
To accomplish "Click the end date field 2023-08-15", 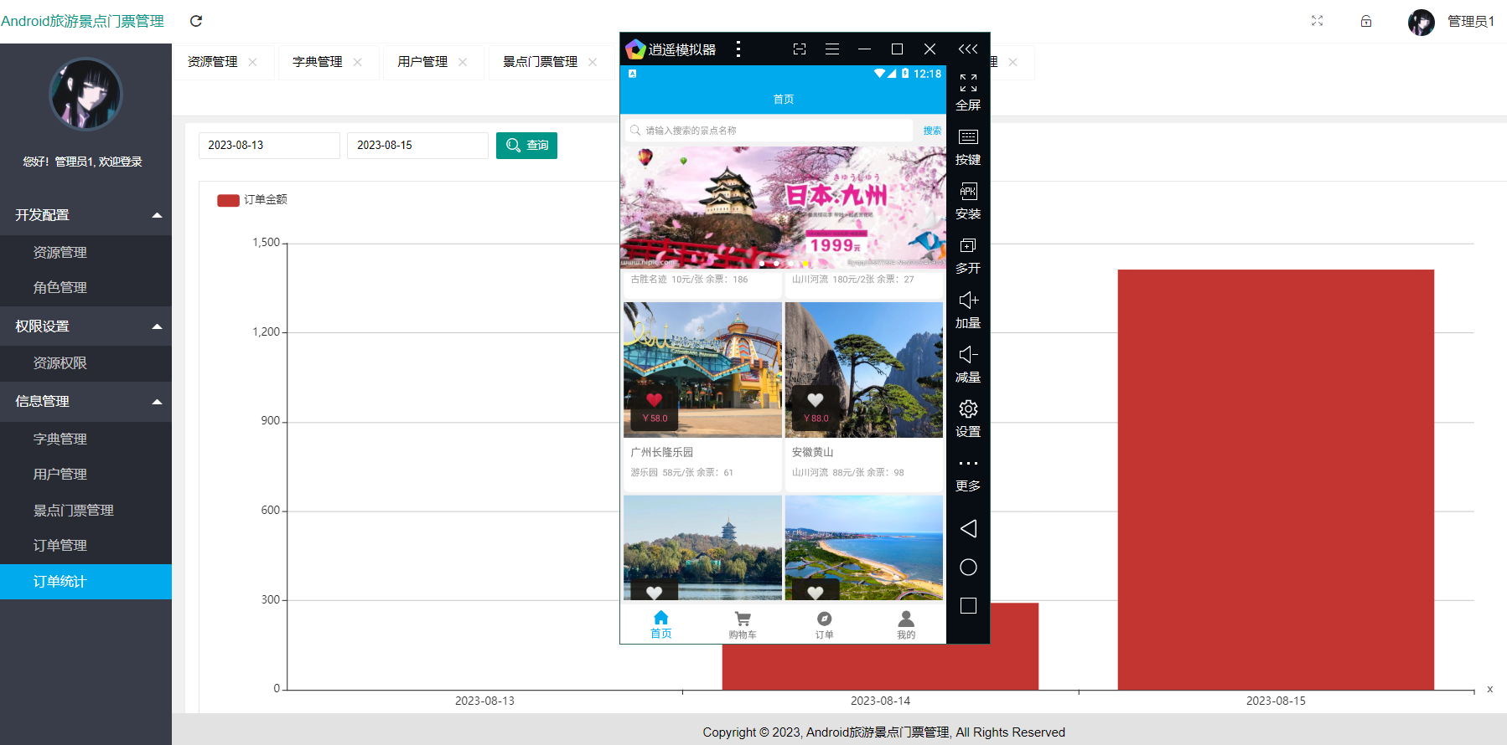I will pos(417,146).
